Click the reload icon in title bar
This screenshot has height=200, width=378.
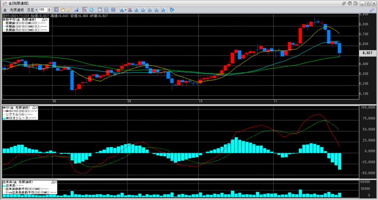349,3
